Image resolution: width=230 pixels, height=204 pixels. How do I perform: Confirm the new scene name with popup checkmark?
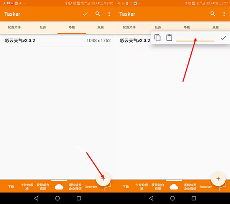tap(223, 38)
